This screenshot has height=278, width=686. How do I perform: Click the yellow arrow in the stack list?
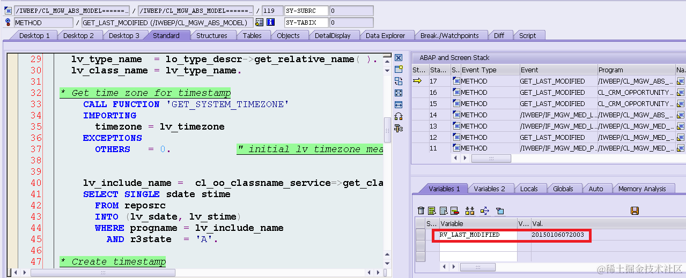[417, 81]
